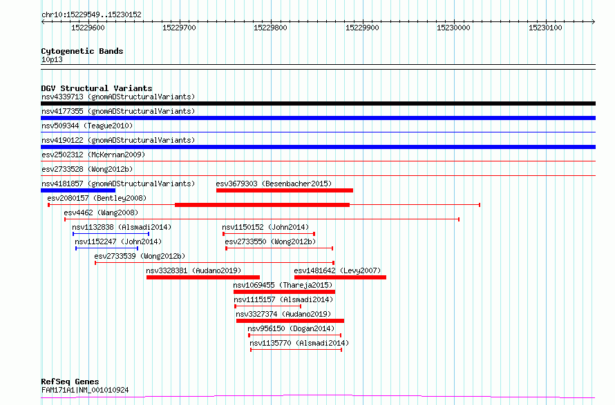
Task: Click the nsv509344 (Teague2010) label
Action: coord(87,126)
